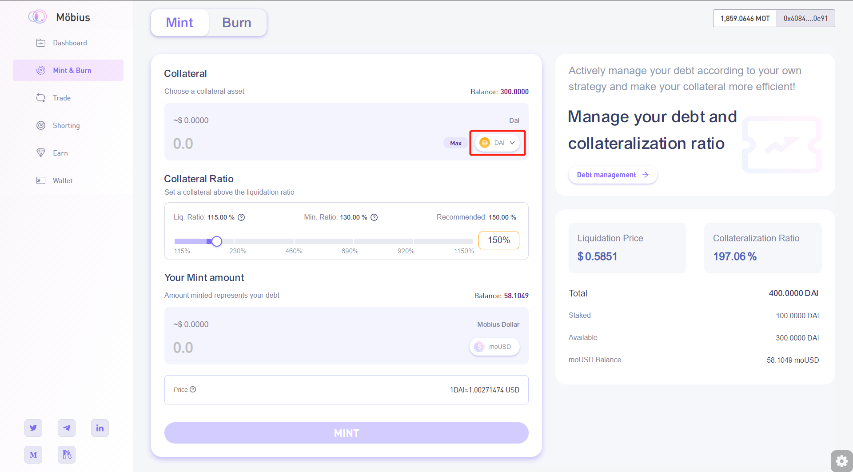Open the Debt management link
853x472 pixels.
click(x=613, y=175)
